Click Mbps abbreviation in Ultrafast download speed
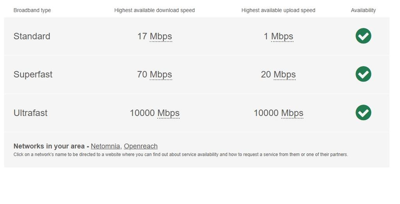 [168, 113]
